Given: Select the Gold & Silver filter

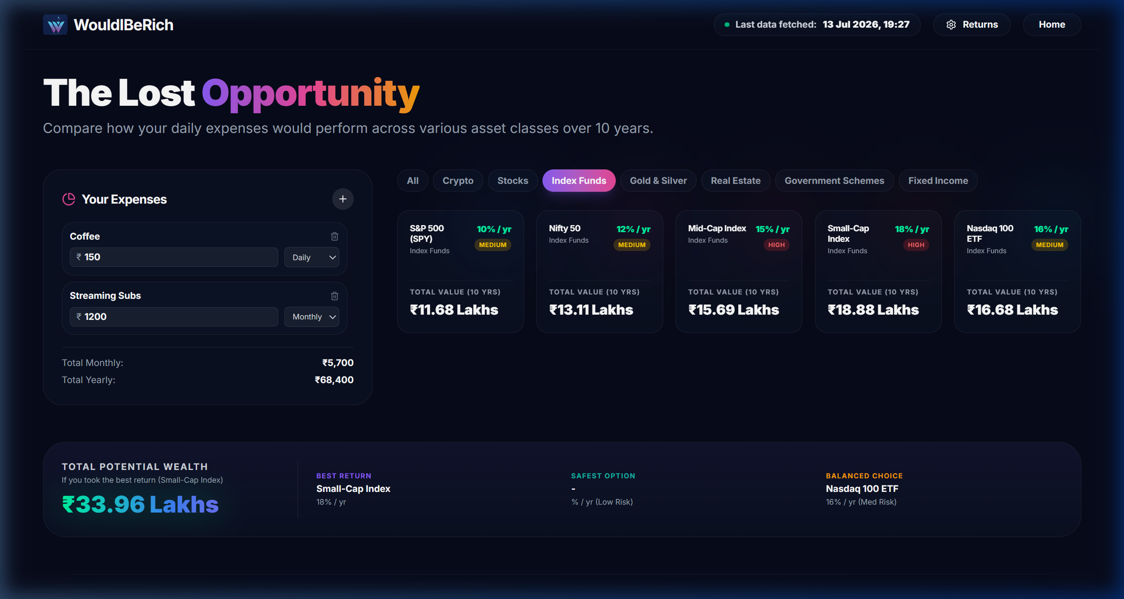Looking at the screenshot, I should click(x=658, y=181).
